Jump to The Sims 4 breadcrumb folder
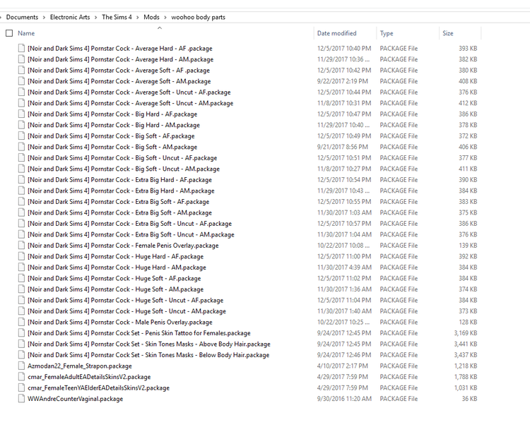Viewport: 530px width, 439px height. tap(117, 17)
